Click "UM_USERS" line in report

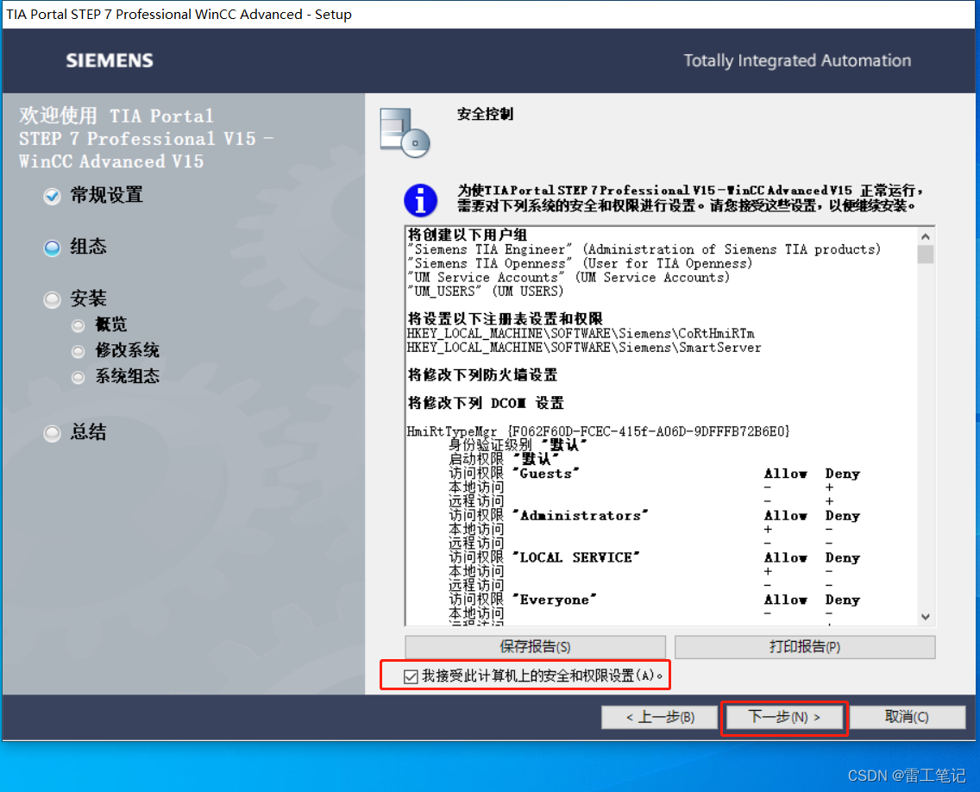[x=486, y=291]
